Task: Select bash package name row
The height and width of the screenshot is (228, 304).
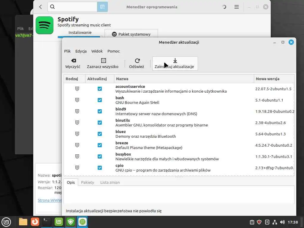Action: tap(179, 100)
